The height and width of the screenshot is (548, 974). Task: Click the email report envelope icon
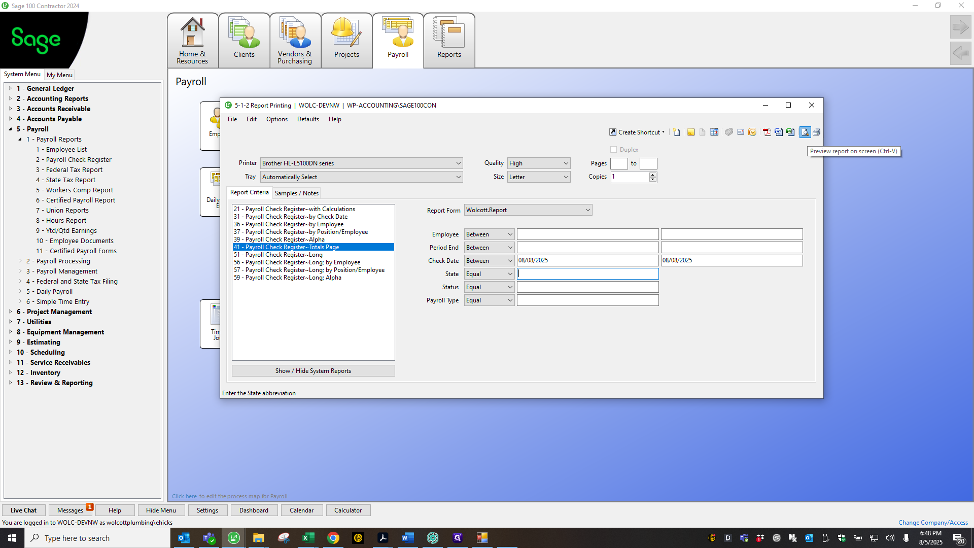click(741, 132)
